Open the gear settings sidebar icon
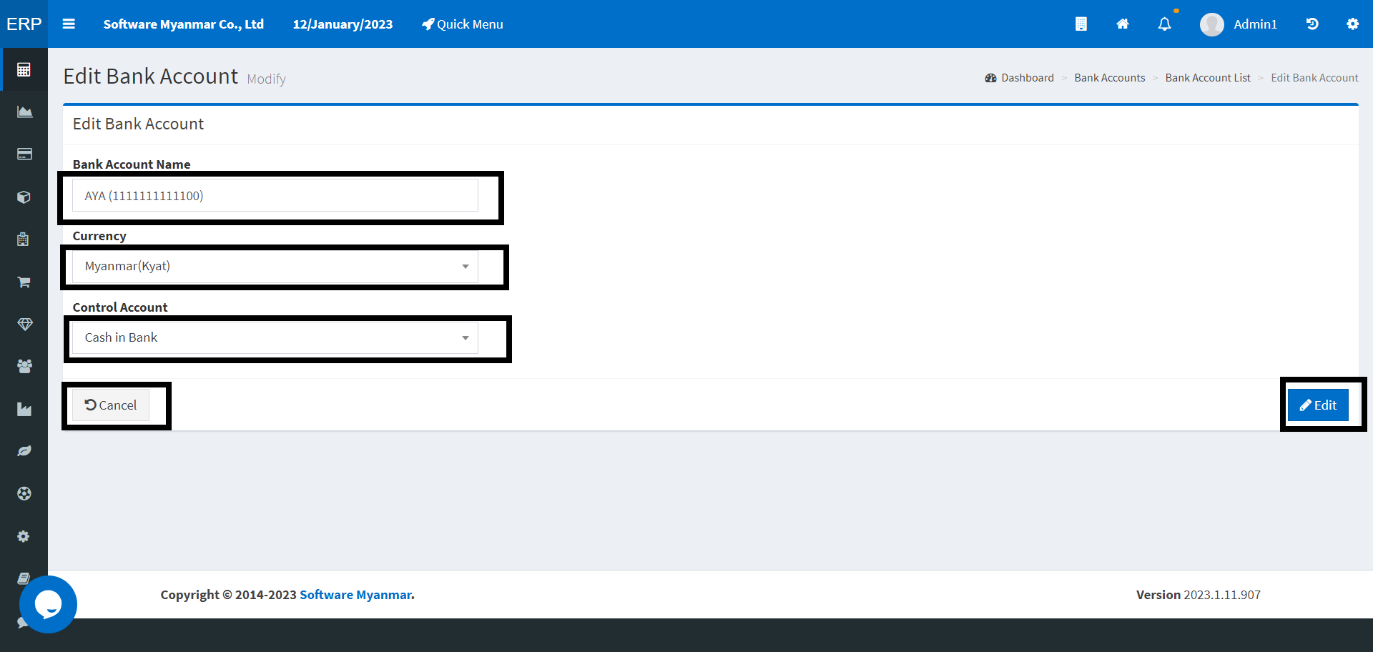Image resolution: width=1373 pixels, height=652 pixels. tap(24, 536)
